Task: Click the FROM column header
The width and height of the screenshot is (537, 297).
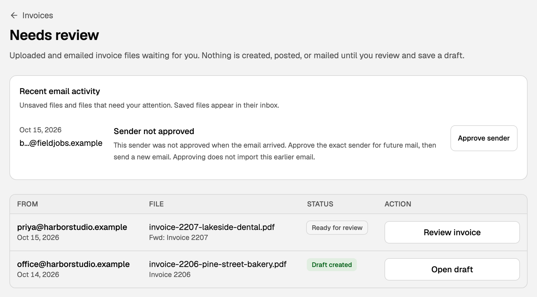Action: (27, 204)
